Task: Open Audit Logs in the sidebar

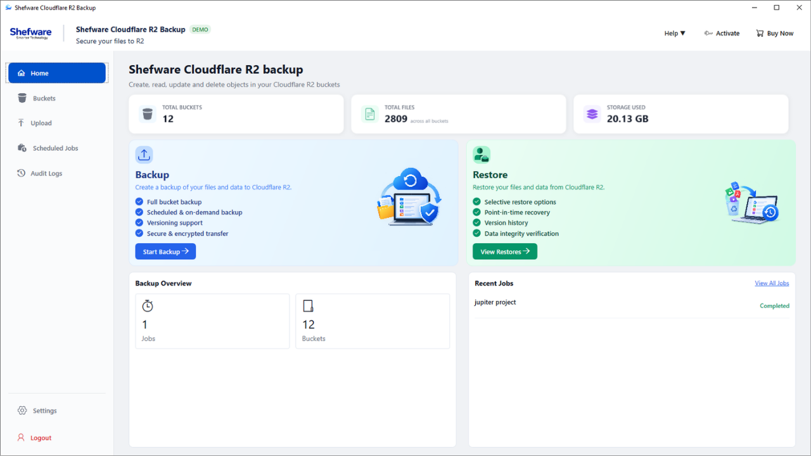Action: pyautogui.click(x=58, y=173)
